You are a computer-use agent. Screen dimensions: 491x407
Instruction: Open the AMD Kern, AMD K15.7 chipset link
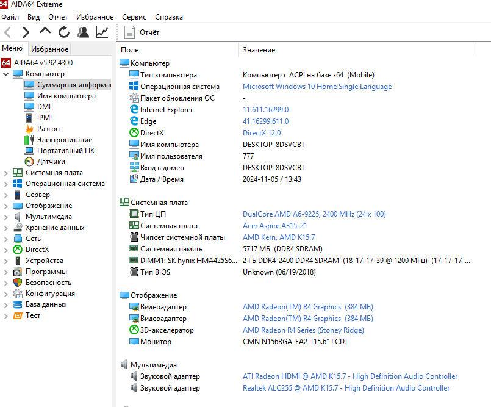(x=279, y=237)
